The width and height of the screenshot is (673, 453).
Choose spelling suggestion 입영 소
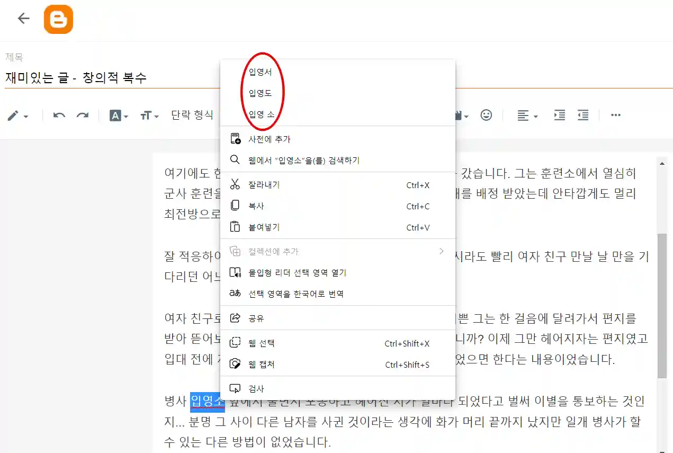[x=338, y=114]
